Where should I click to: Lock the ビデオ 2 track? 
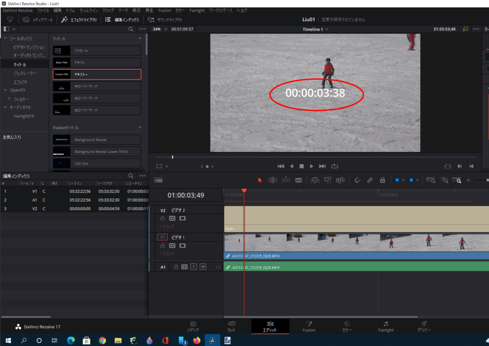click(x=162, y=218)
